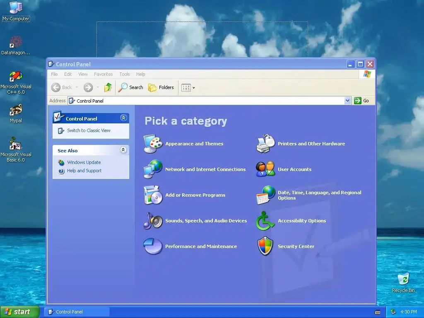Open the Favorites menu
The width and height of the screenshot is (424, 318).
[x=103, y=74]
